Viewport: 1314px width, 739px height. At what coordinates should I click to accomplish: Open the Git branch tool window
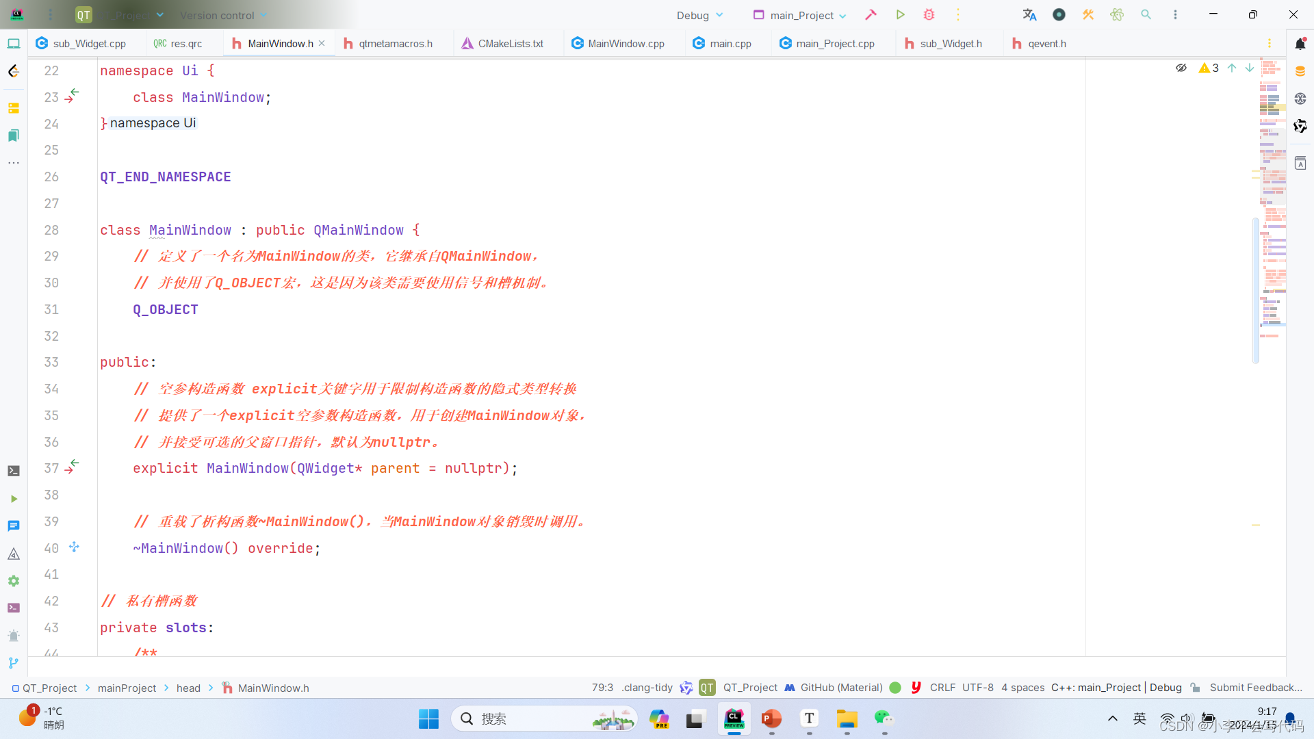[14, 663]
